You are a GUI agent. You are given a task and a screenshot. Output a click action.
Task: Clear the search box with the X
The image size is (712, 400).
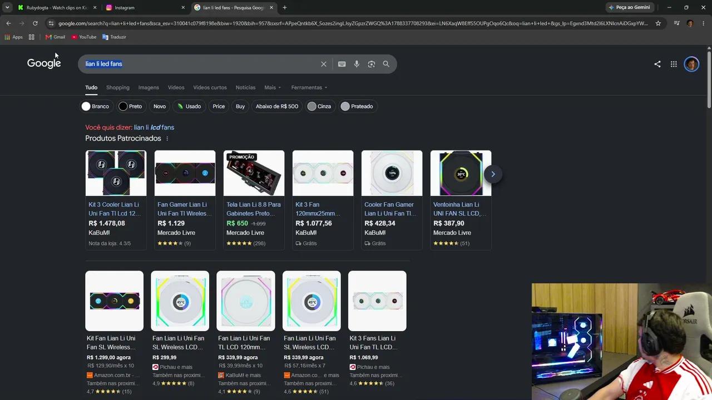(324, 64)
